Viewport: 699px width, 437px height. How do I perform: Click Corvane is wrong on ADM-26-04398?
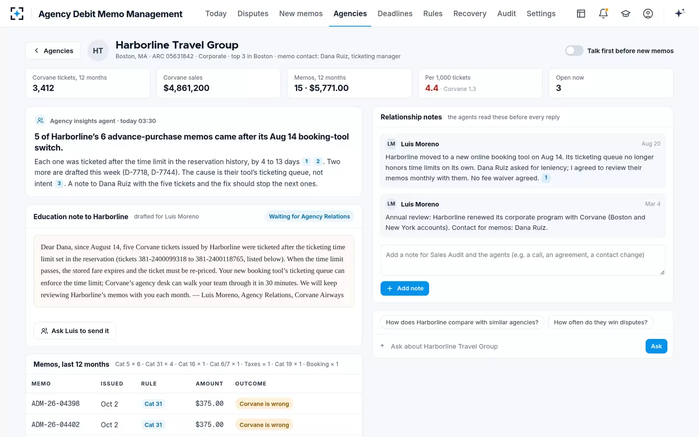tap(264, 404)
